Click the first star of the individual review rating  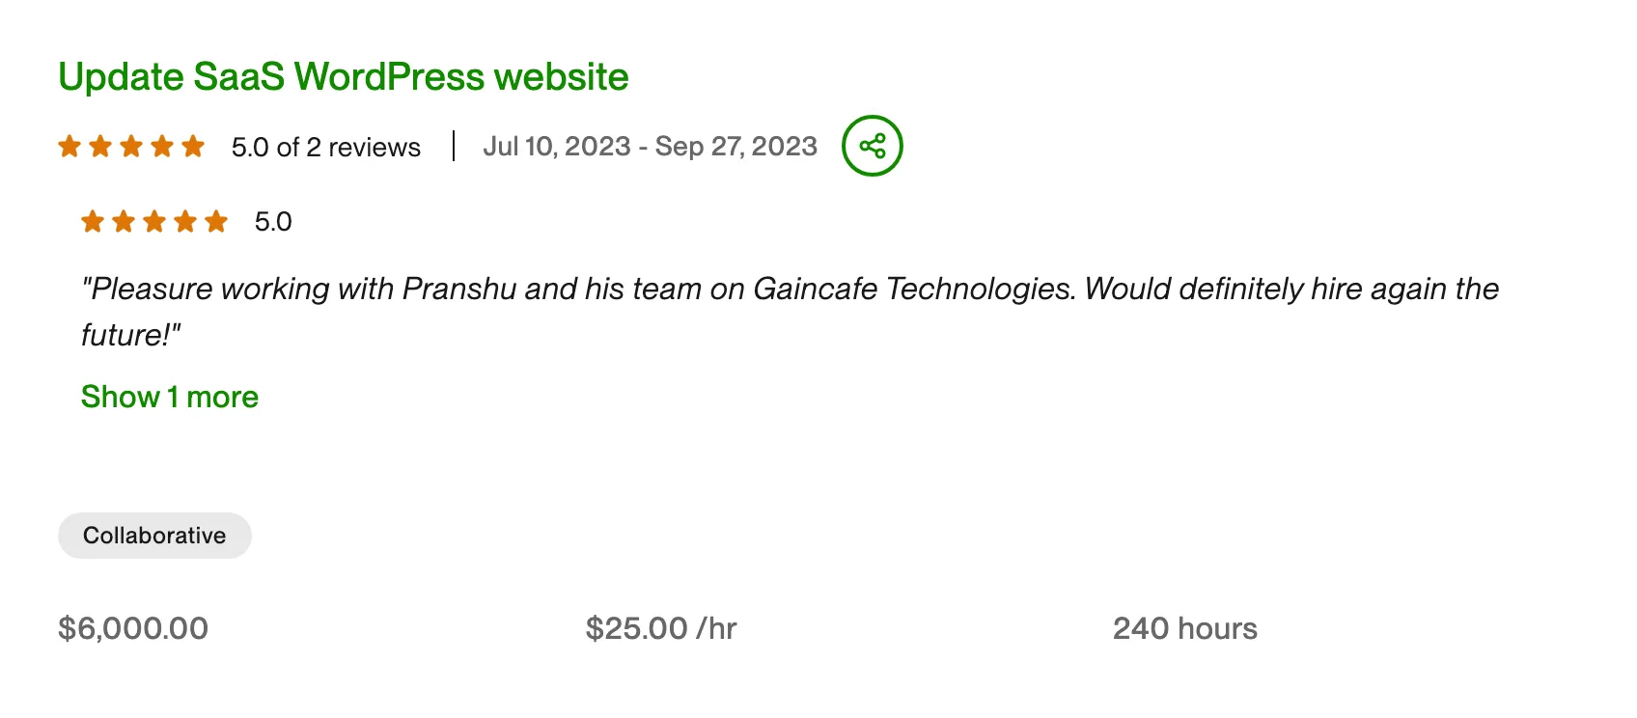click(93, 222)
